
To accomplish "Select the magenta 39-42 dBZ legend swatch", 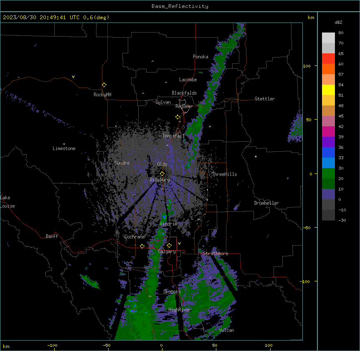I will [328, 131].
